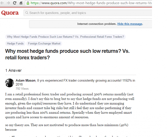Viewport: 167px width, 137px height.
Task: Click the Internet connection problem text
Action: (x=97, y=24)
